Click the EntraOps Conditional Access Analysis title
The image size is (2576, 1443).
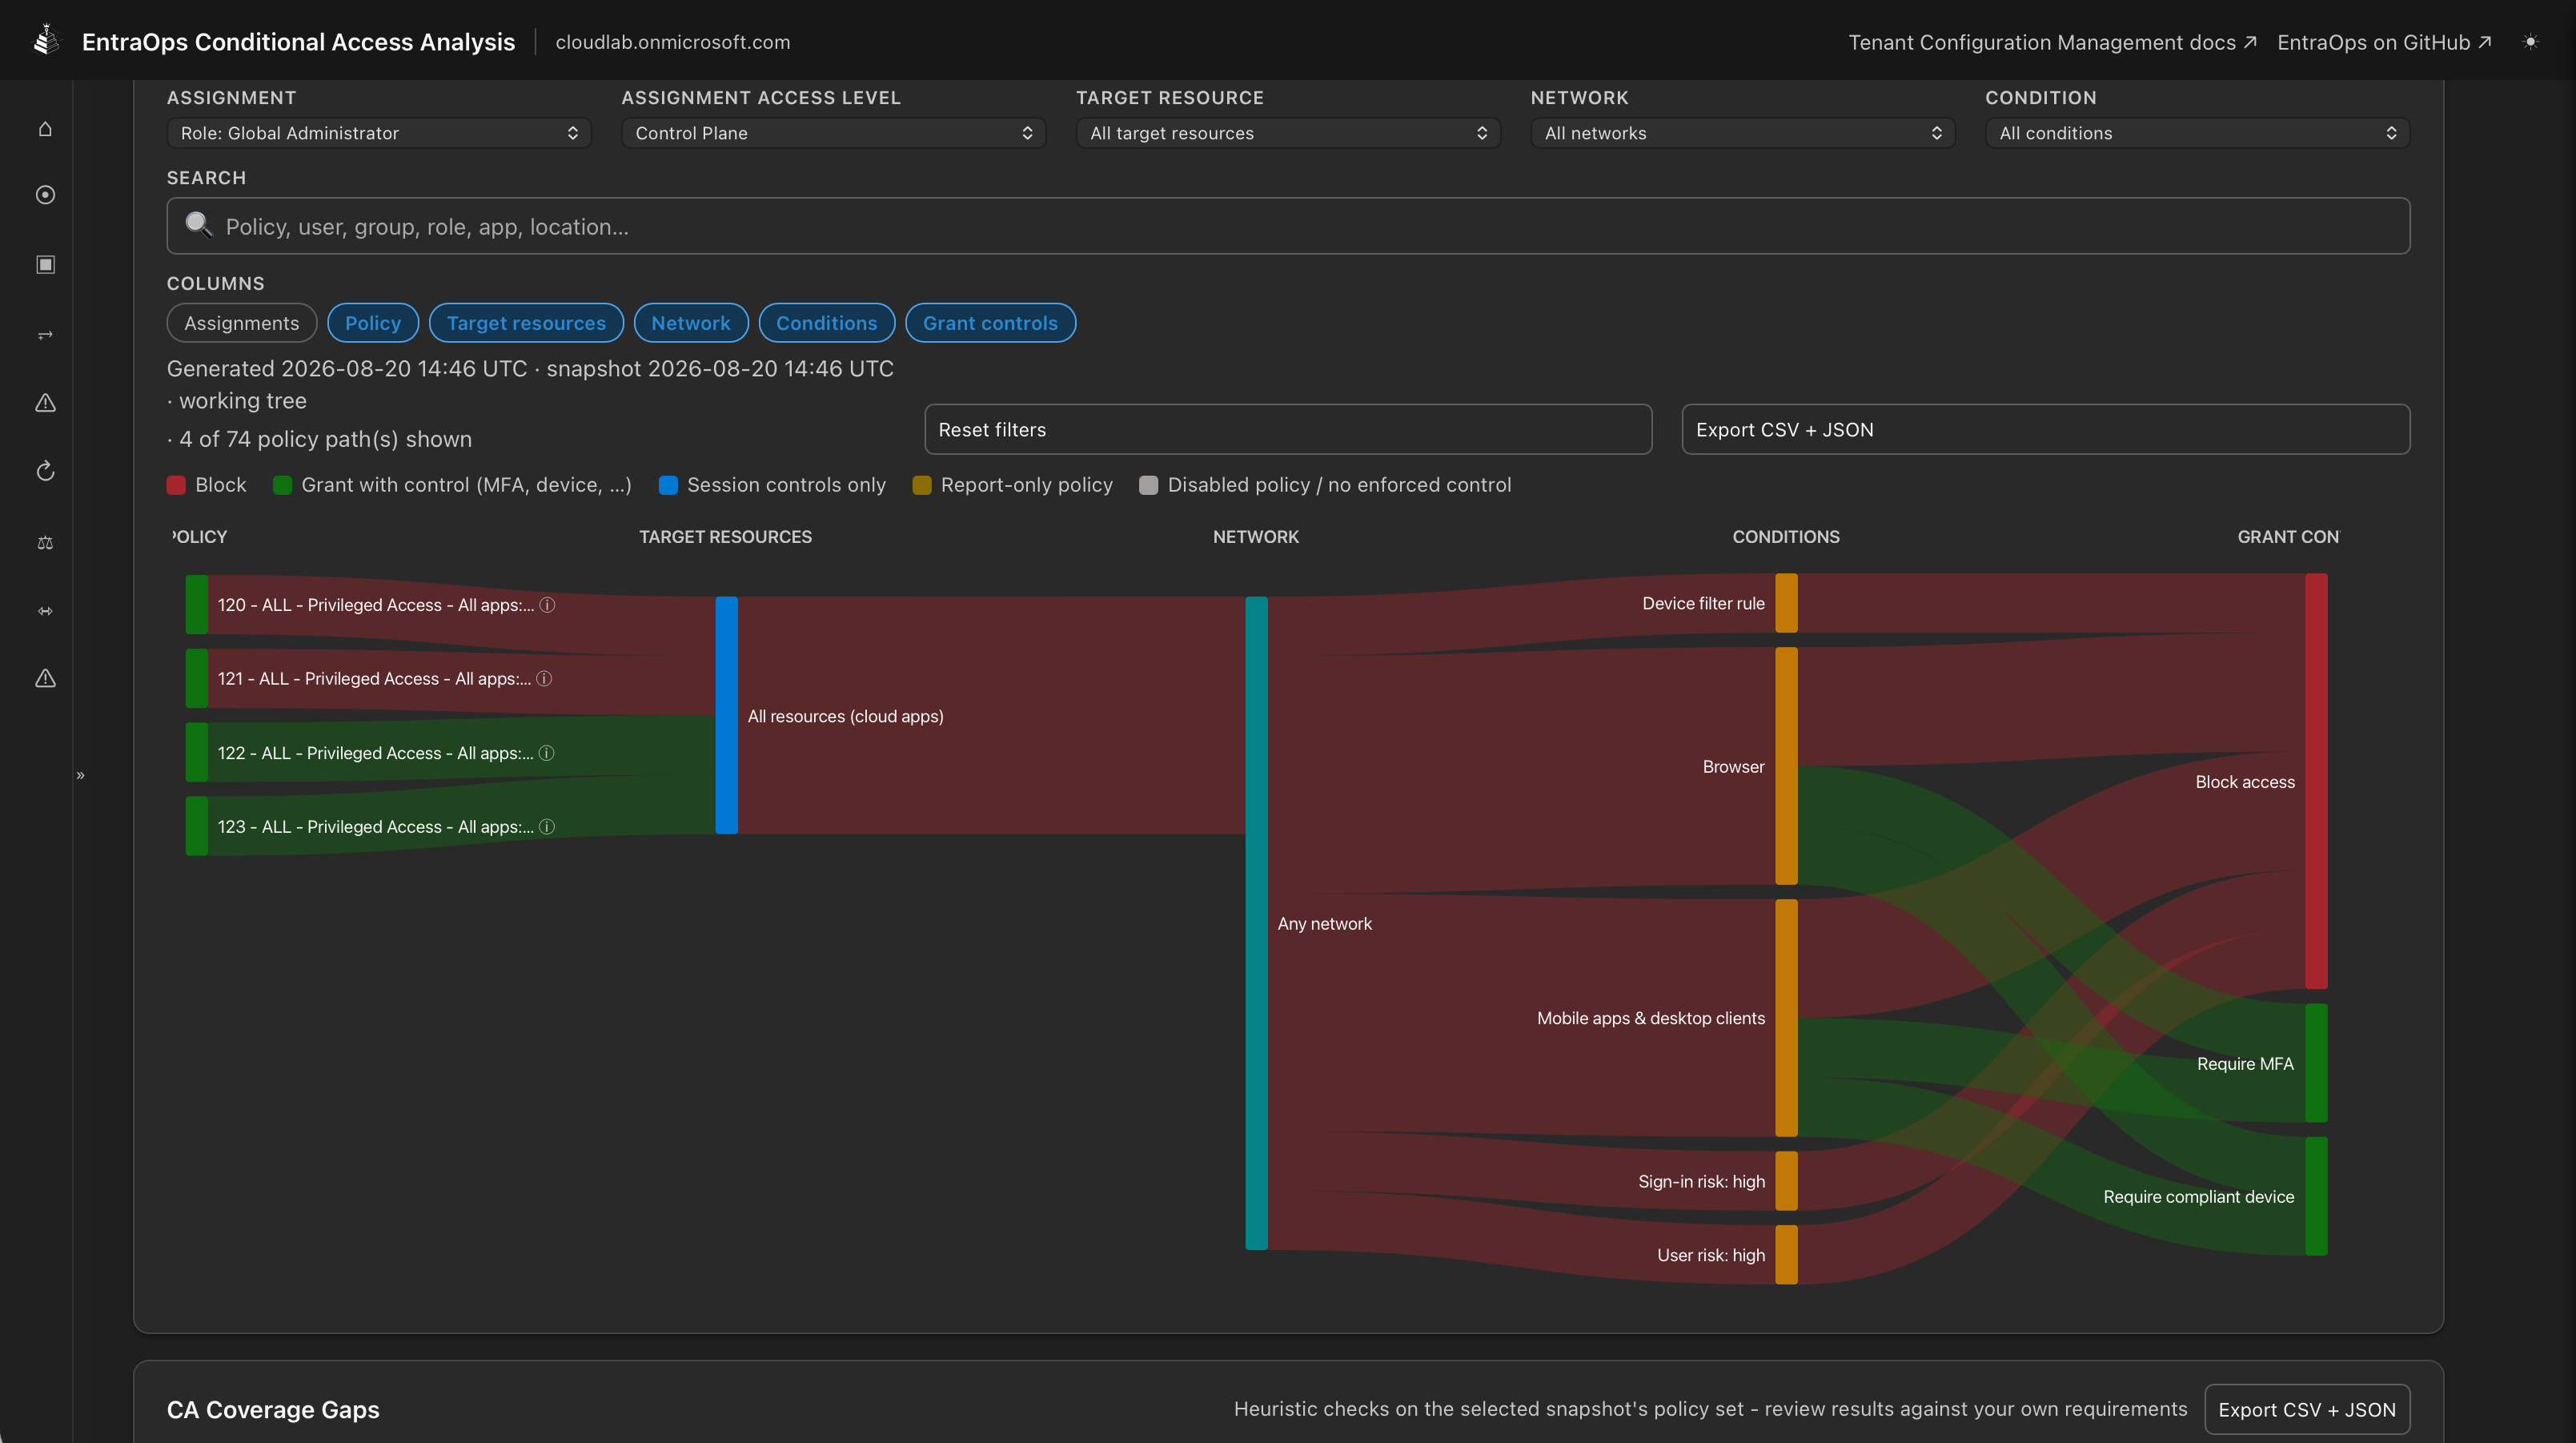click(298, 42)
